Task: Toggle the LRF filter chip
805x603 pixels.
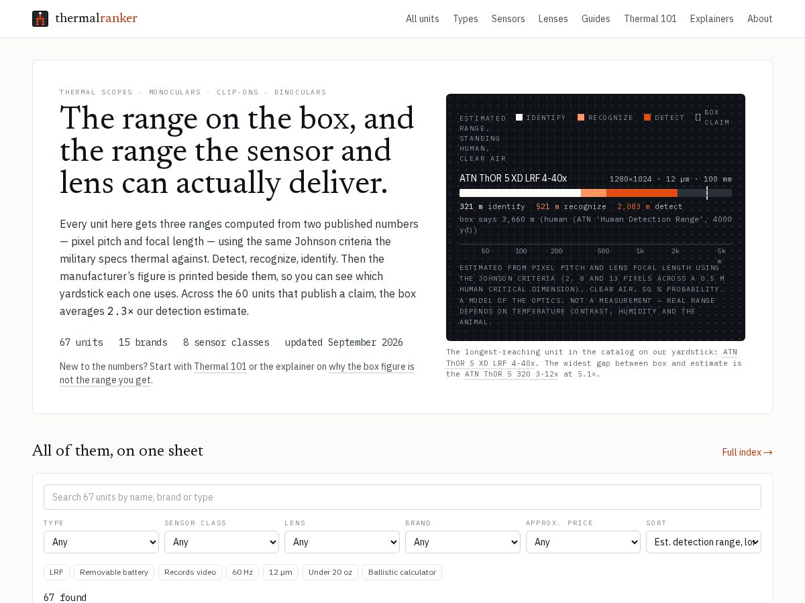Action: 56,572
